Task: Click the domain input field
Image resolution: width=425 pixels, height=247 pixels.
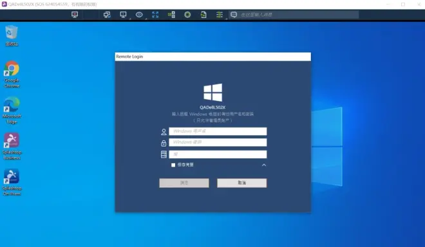Action: pos(218,154)
